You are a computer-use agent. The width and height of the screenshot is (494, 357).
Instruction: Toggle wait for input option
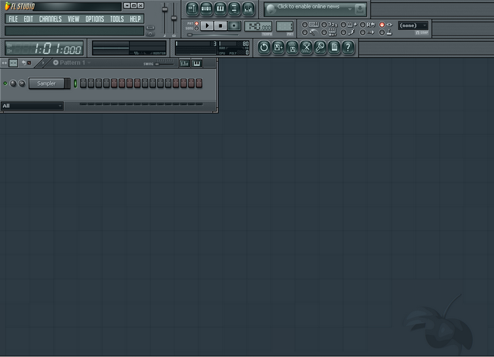point(324,33)
